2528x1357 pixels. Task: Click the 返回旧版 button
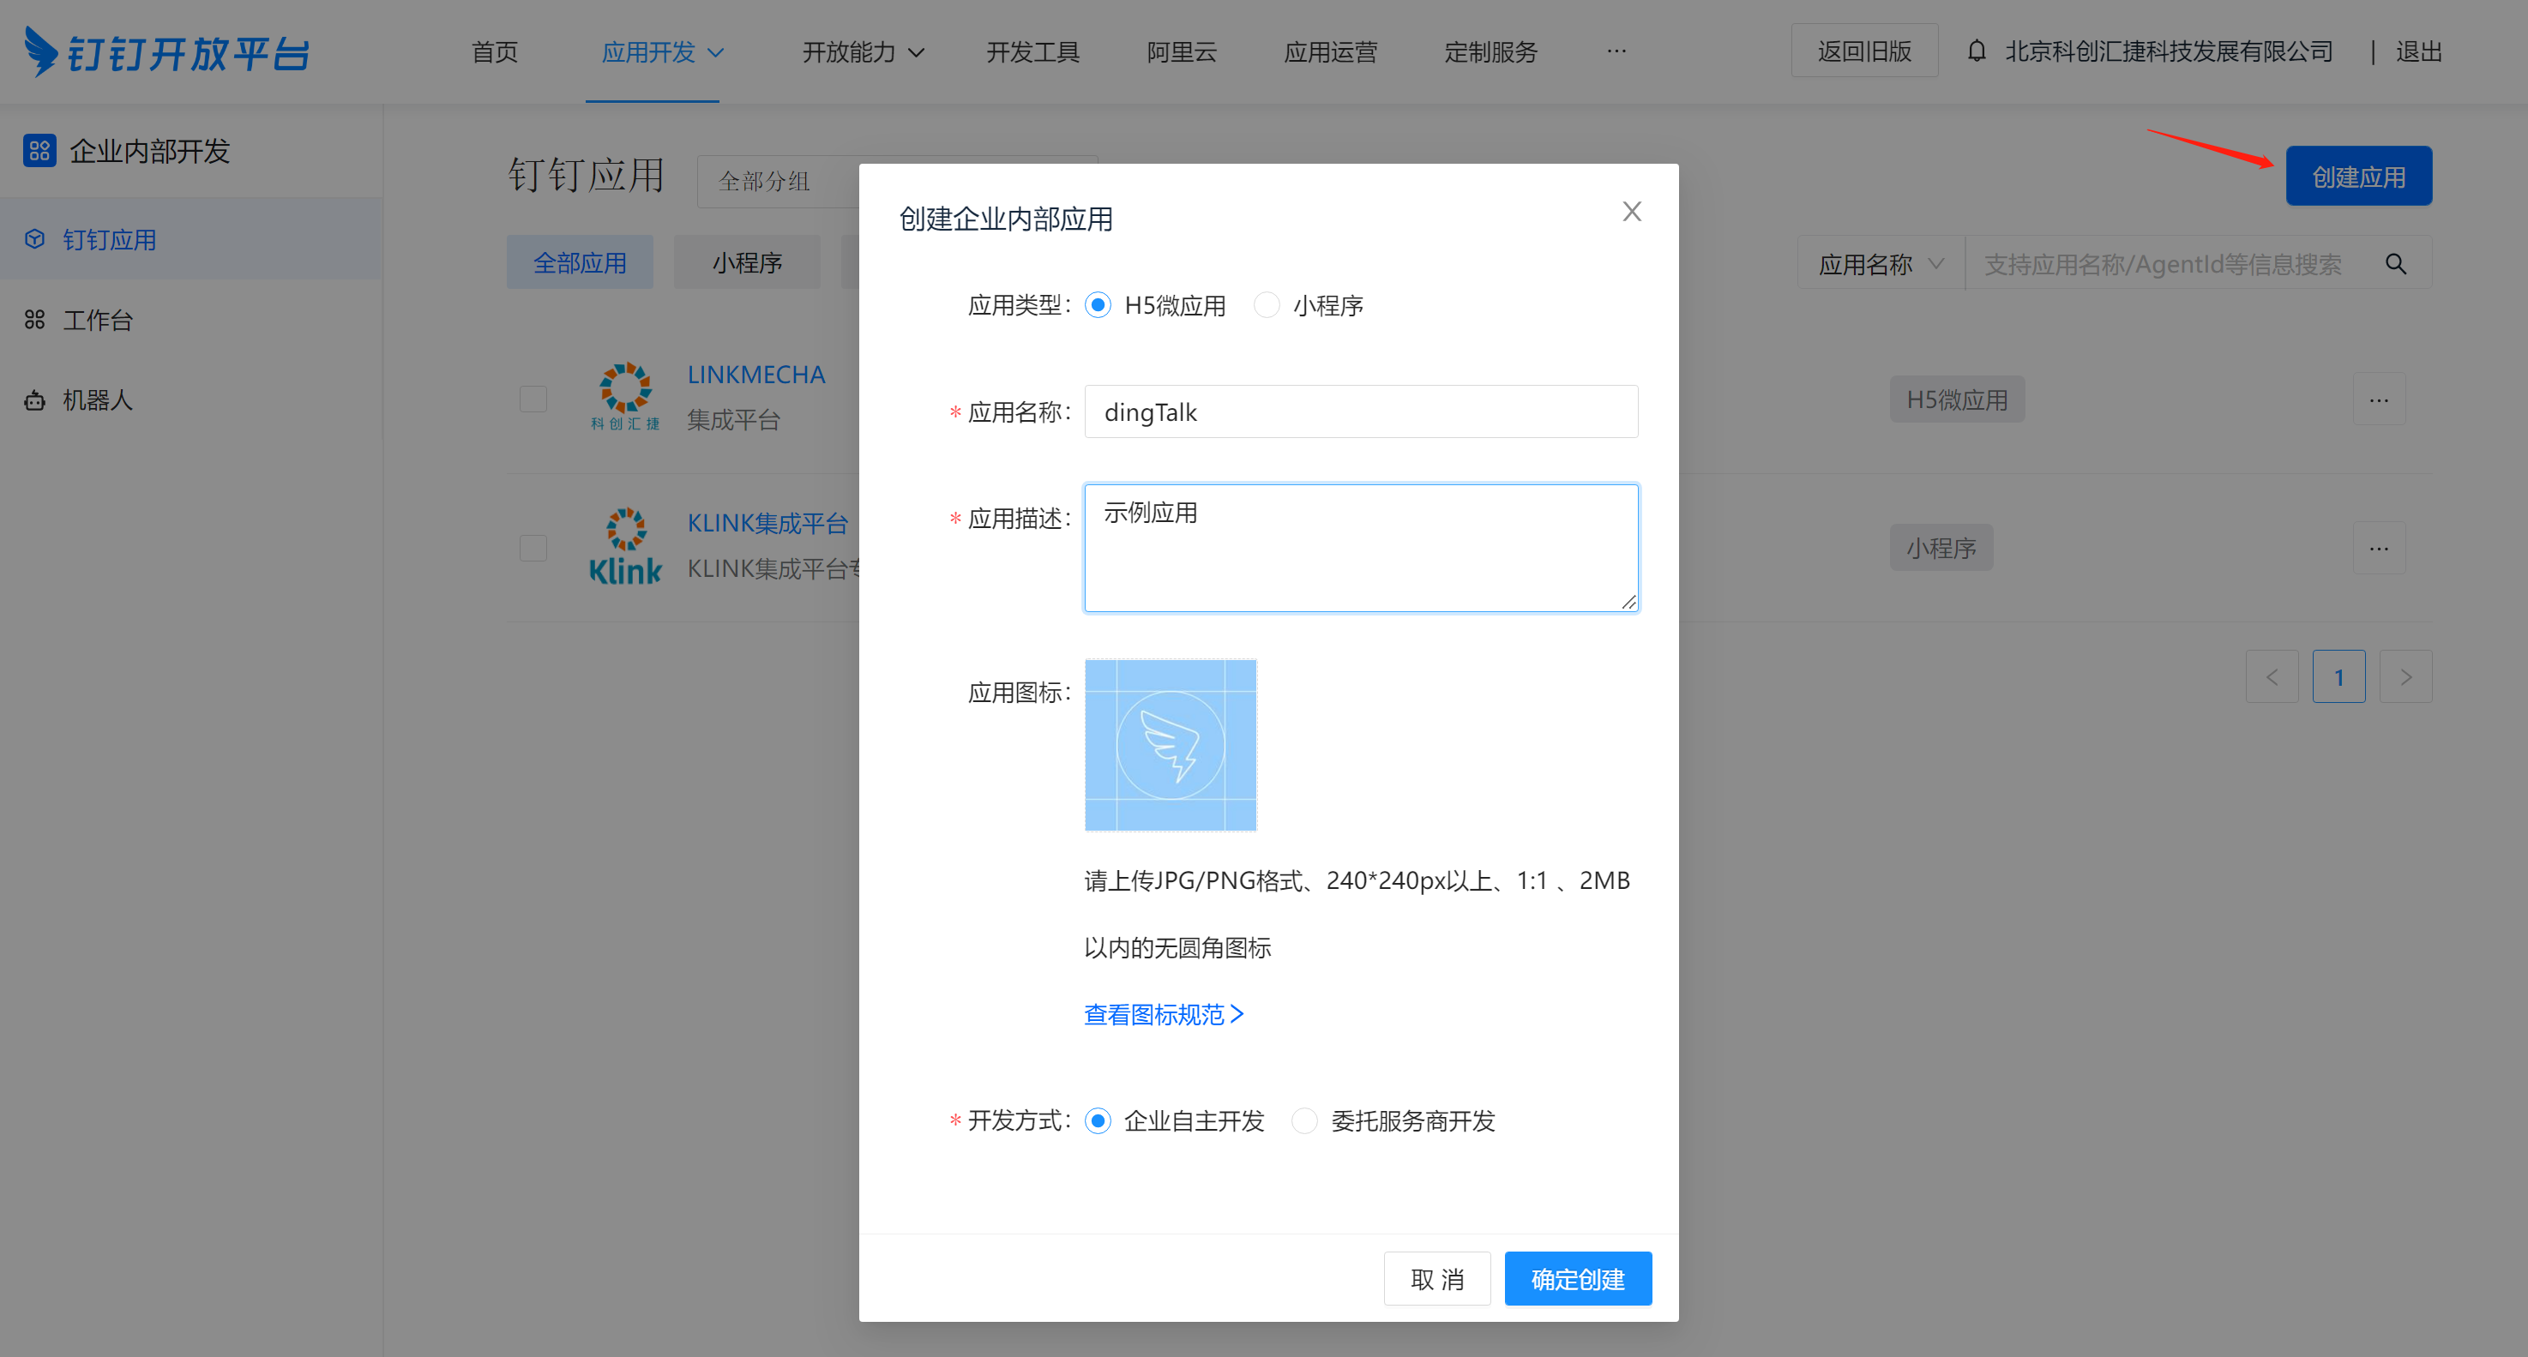pos(1863,51)
